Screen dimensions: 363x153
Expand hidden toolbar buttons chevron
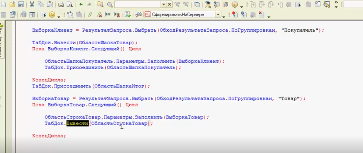pos(336,4)
